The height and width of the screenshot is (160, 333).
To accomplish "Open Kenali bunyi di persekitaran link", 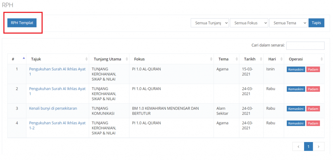I will click(x=53, y=108).
